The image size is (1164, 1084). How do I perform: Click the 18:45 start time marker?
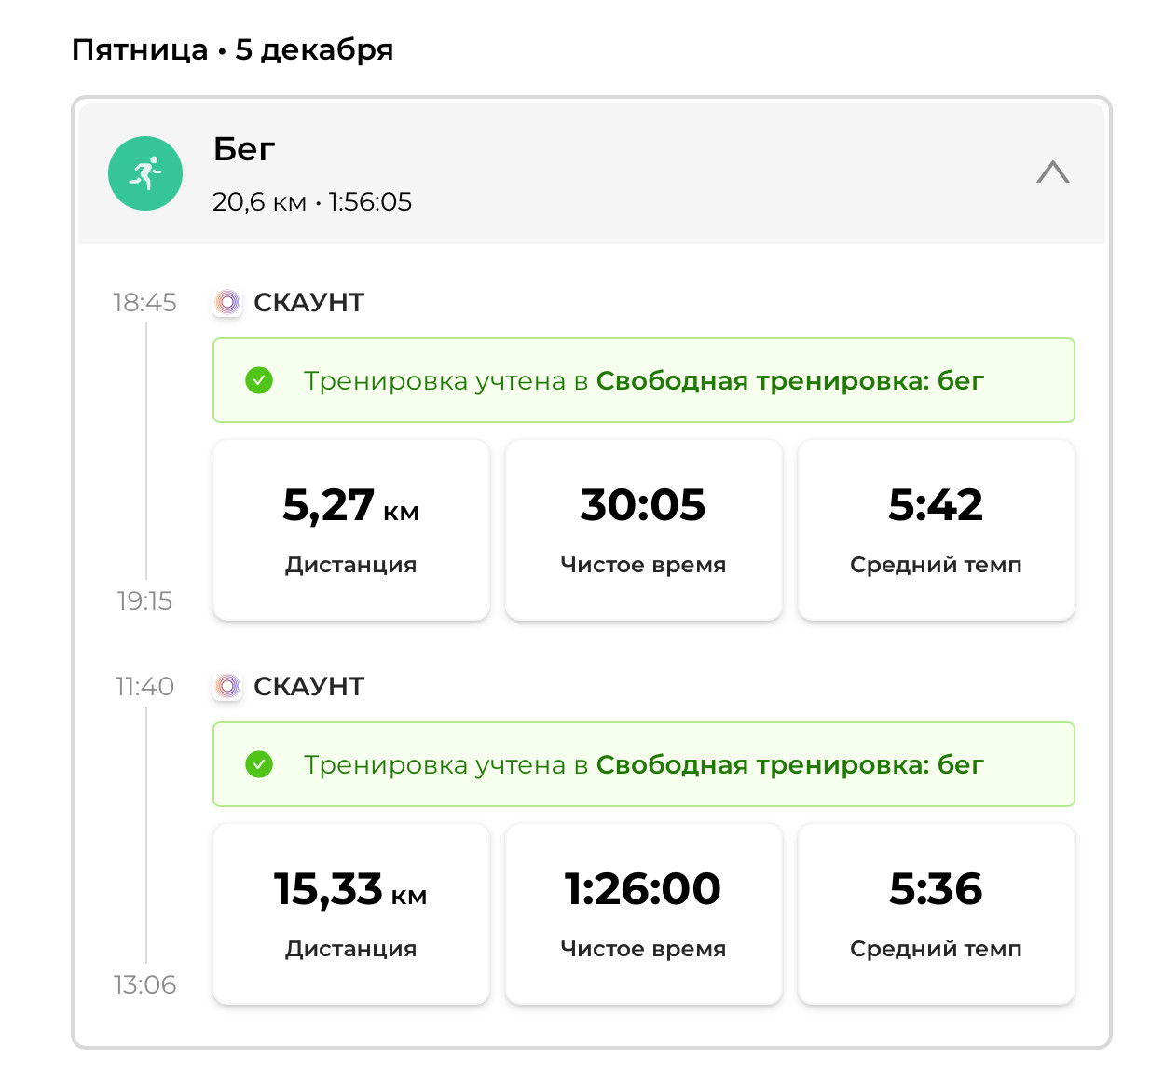point(144,302)
